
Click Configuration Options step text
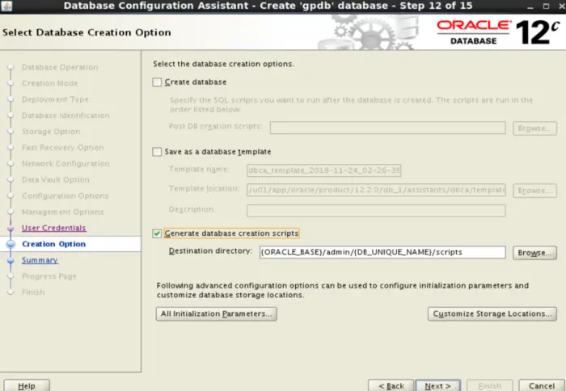[65, 195]
